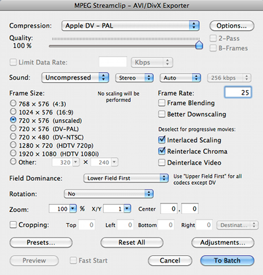Open the Stereo channels dropdown
Image resolution: width=263 pixels, height=275 pixels.
pyautogui.click(x=134, y=78)
